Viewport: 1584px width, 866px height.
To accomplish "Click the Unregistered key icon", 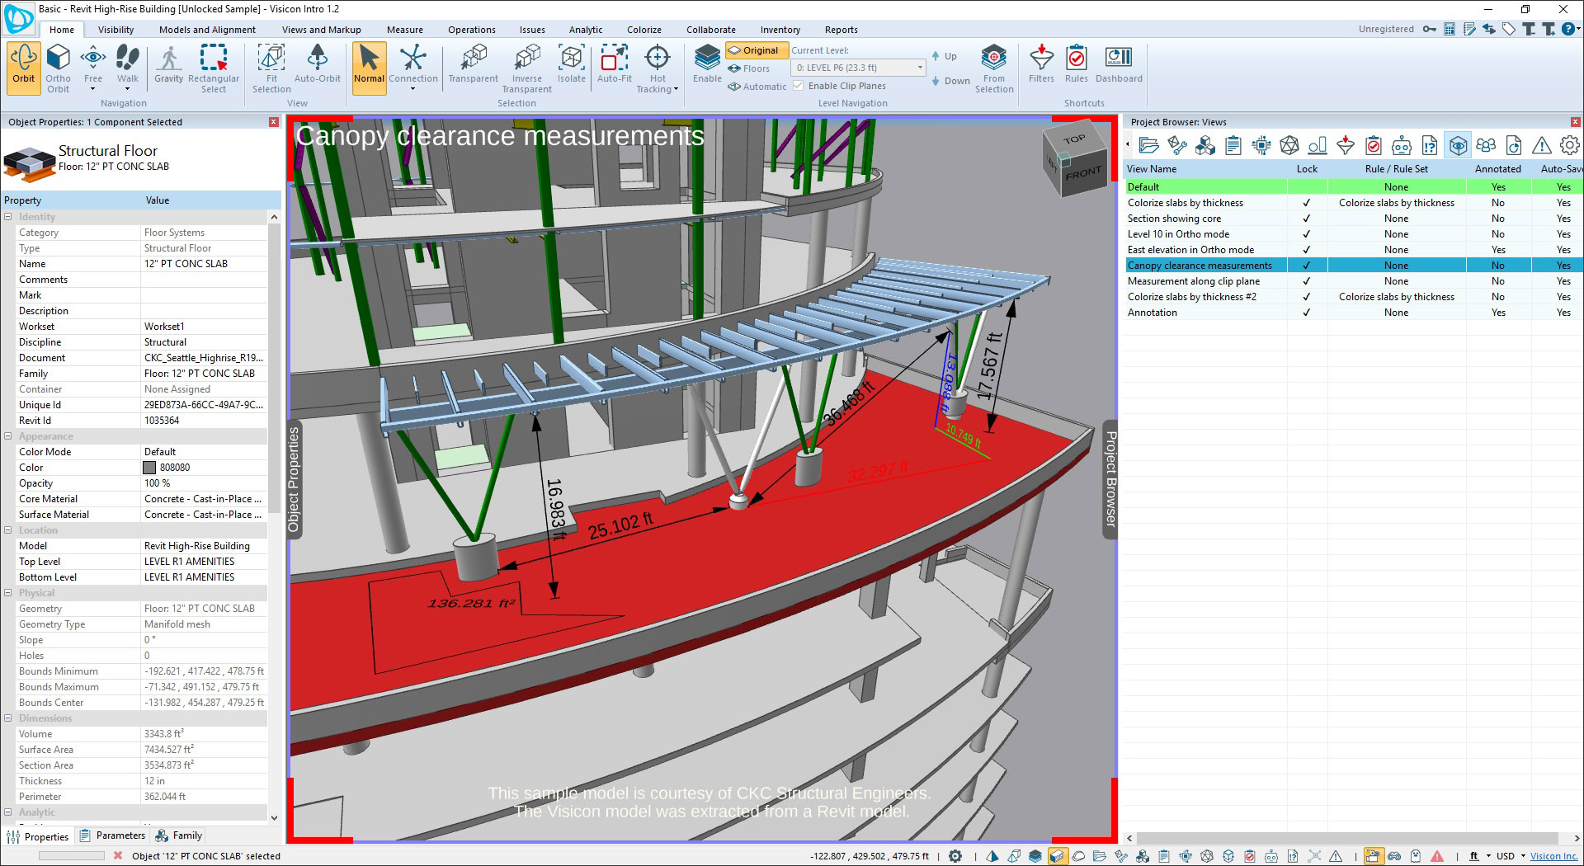I will click(x=1429, y=29).
